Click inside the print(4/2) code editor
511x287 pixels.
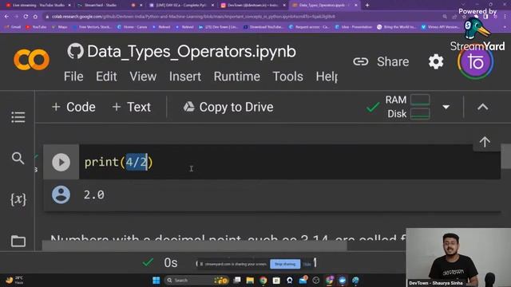pos(289,162)
